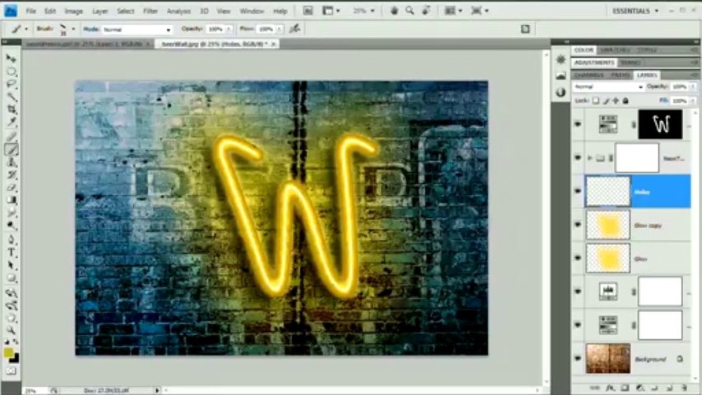Viewport: 702px width, 395px height.
Task: Open Arrange Documents dropdown
Action: 453,10
